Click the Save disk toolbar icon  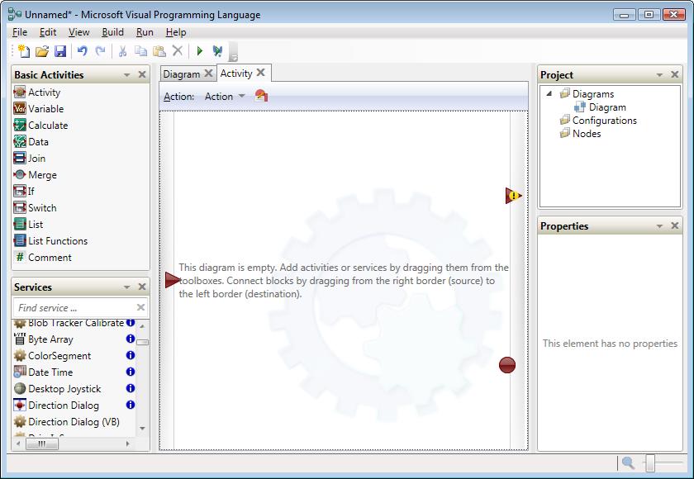point(60,51)
